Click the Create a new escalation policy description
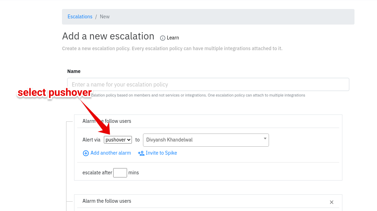The width and height of the screenshot is (377, 211). click(x=172, y=48)
